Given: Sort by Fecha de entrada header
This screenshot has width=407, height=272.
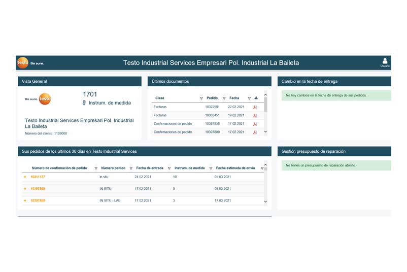Looking at the screenshot, I should tap(150, 168).
